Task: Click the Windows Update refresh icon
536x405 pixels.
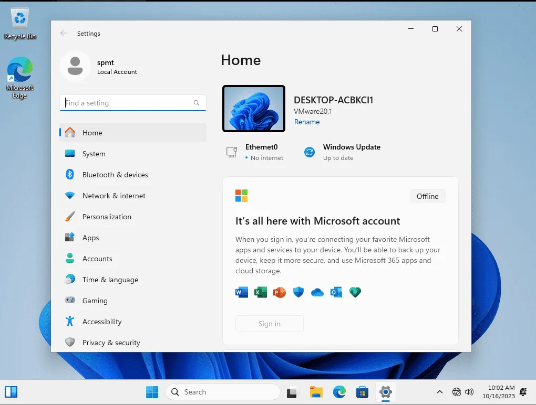Action: tap(310, 152)
